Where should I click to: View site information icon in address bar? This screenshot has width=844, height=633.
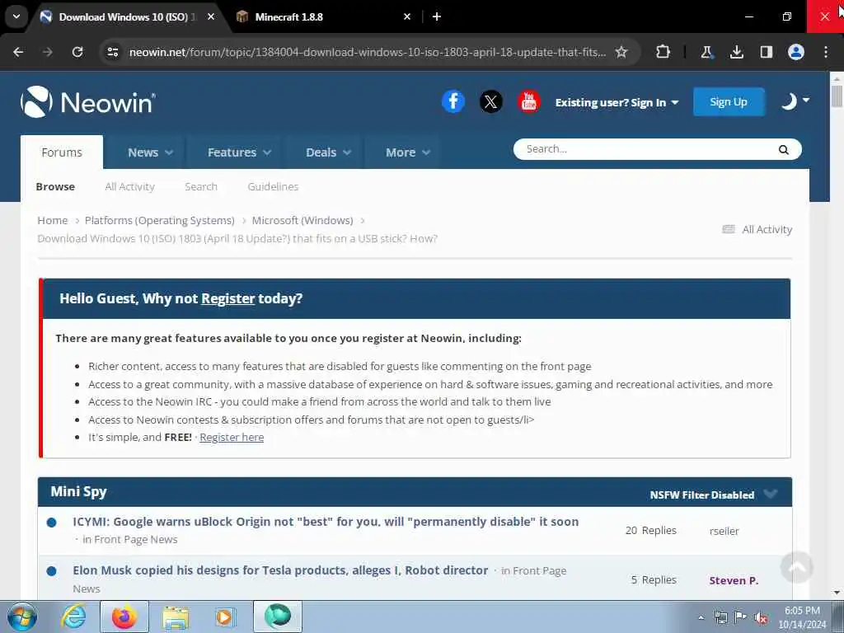click(112, 52)
